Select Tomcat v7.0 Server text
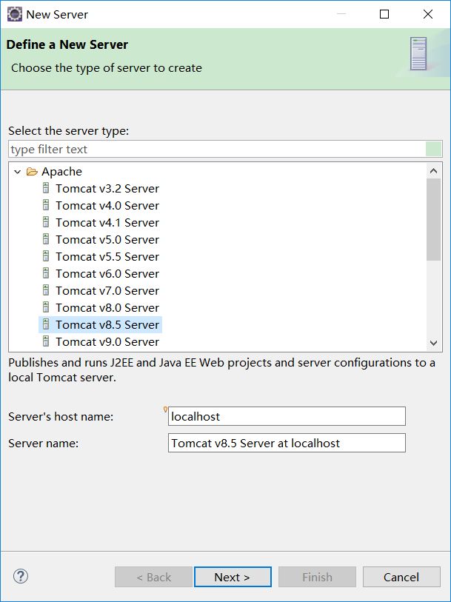 click(x=107, y=291)
